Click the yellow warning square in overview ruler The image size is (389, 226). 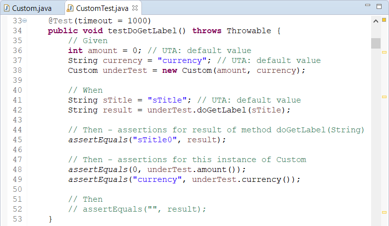(384, 20)
